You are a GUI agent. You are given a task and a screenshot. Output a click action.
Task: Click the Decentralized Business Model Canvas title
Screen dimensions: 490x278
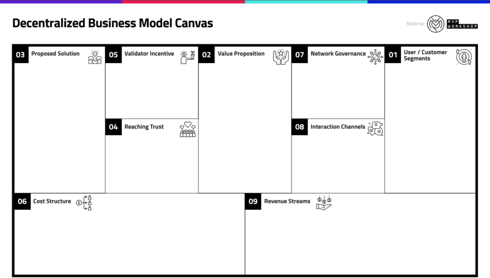click(x=112, y=23)
